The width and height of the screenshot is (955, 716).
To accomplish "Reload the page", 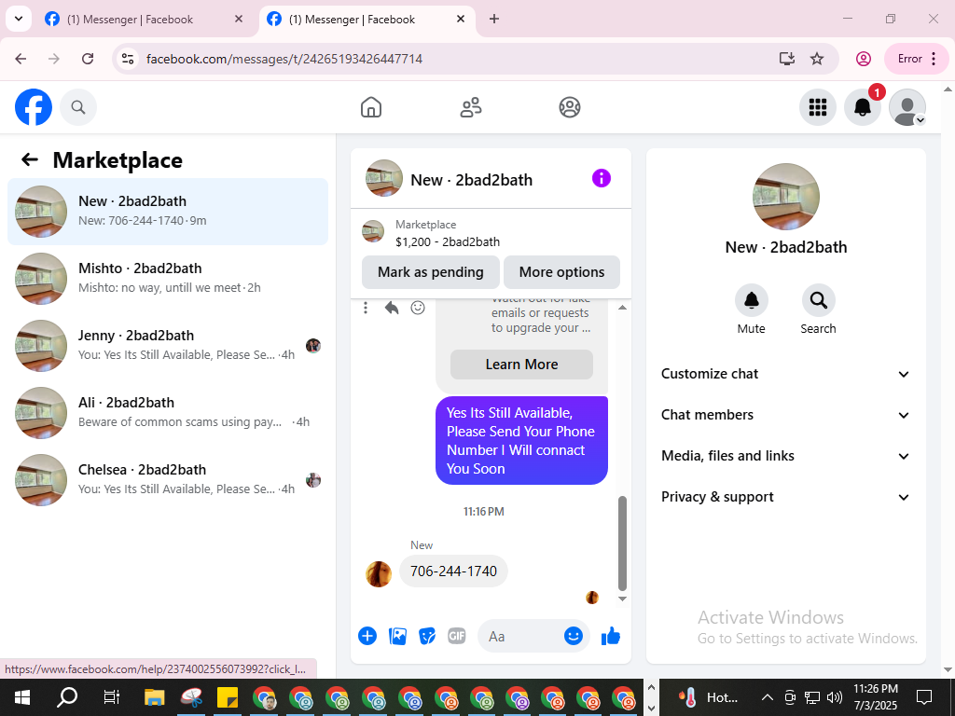I will click(88, 59).
